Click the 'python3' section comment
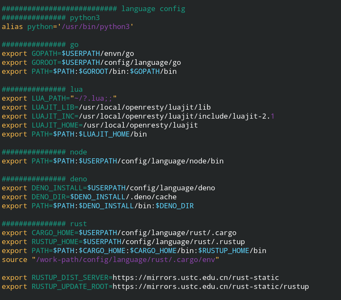The image size is (341, 300). click(51, 18)
